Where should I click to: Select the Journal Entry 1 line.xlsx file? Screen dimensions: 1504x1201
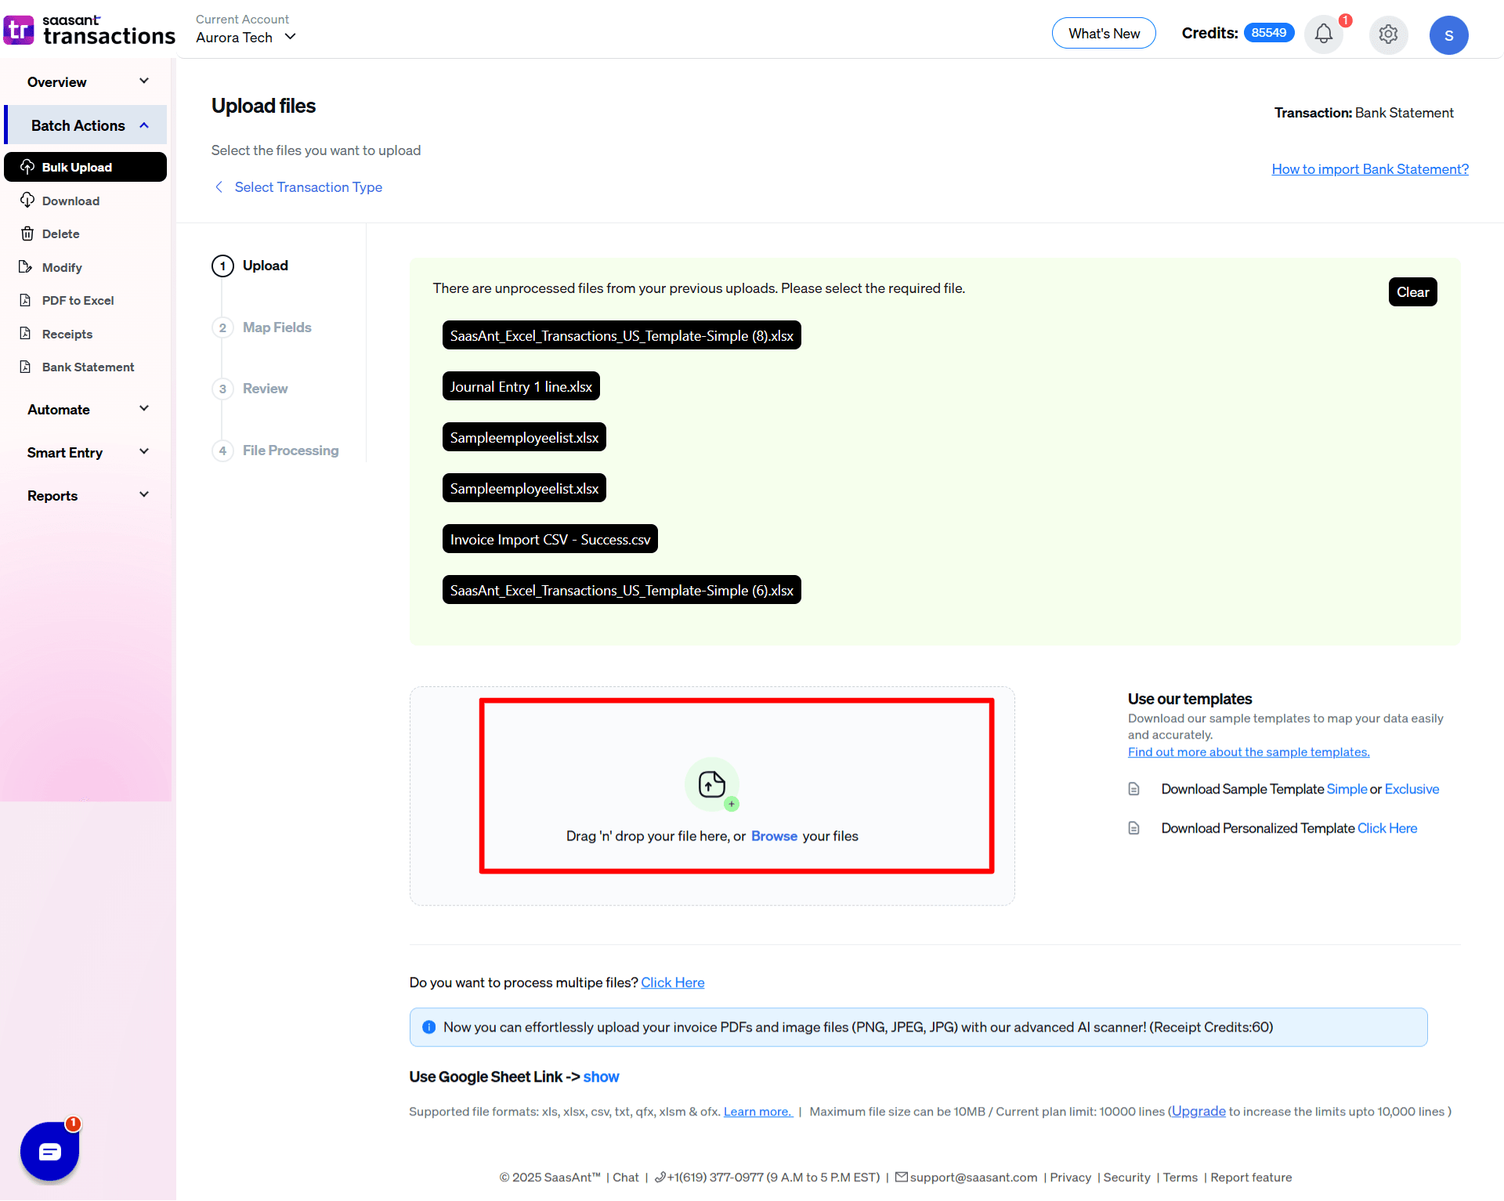coord(521,386)
